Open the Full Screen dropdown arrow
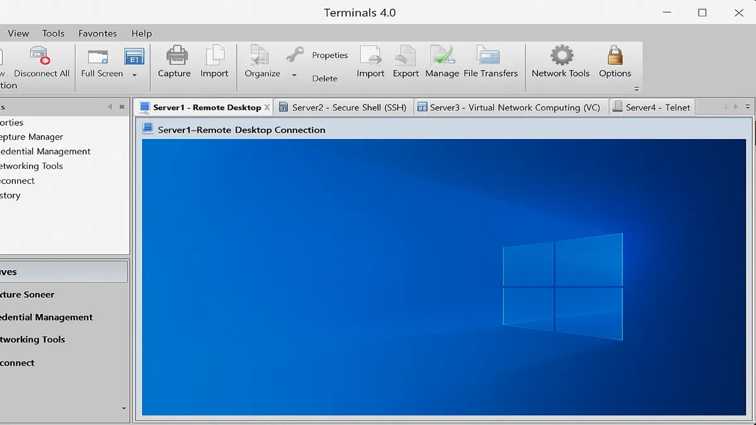756x425 pixels. pos(134,74)
